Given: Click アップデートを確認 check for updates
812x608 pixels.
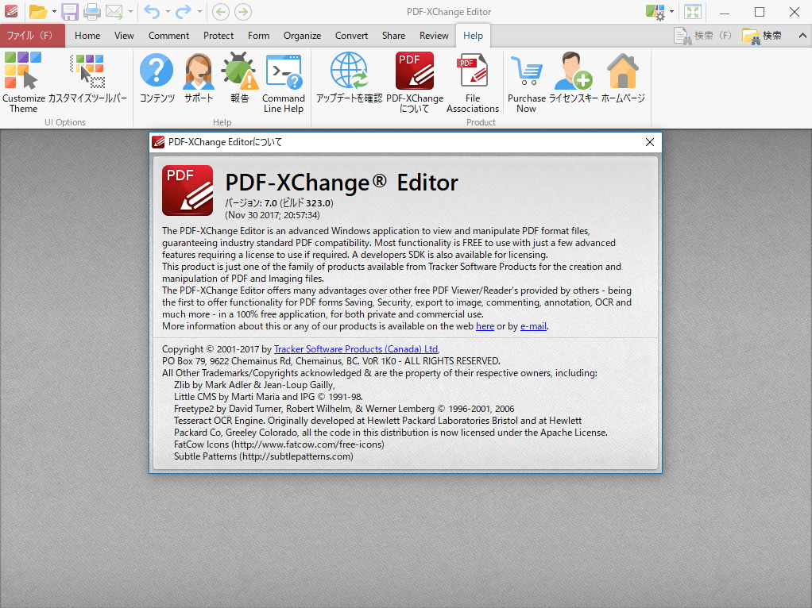Looking at the screenshot, I should (x=349, y=78).
